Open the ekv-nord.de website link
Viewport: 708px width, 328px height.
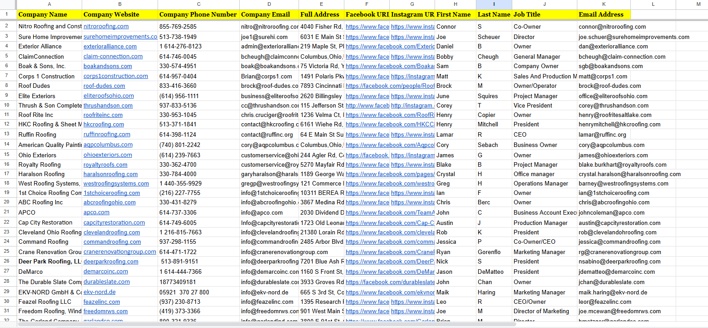[99, 292]
